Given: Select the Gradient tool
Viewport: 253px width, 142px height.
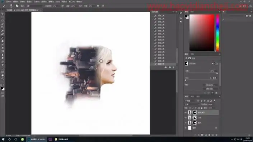Looking at the screenshot, I should point(3,51).
